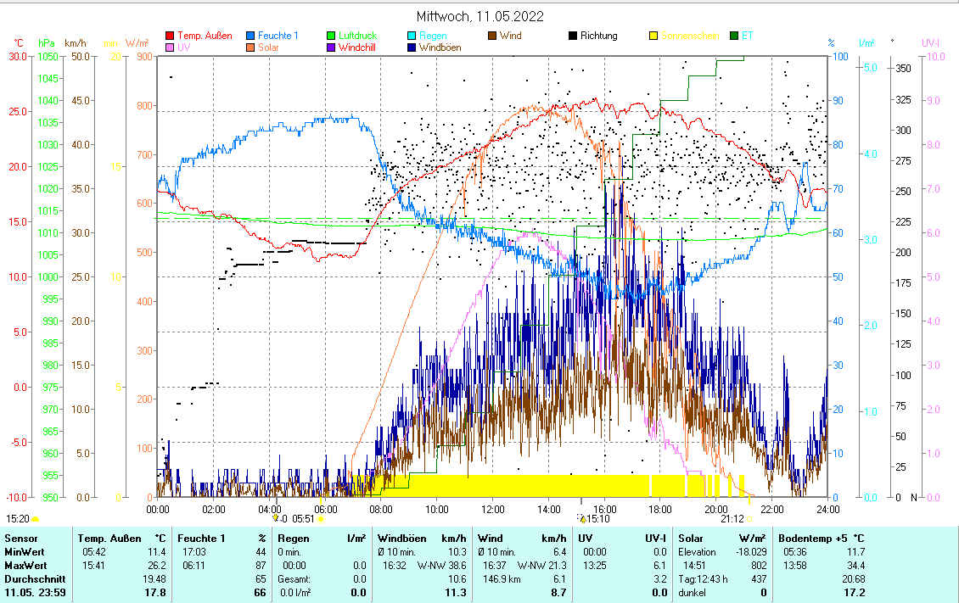The width and height of the screenshot is (959, 603).
Task: Click the 05:51 sunrise marker below axis
Action: [x=303, y=518]
